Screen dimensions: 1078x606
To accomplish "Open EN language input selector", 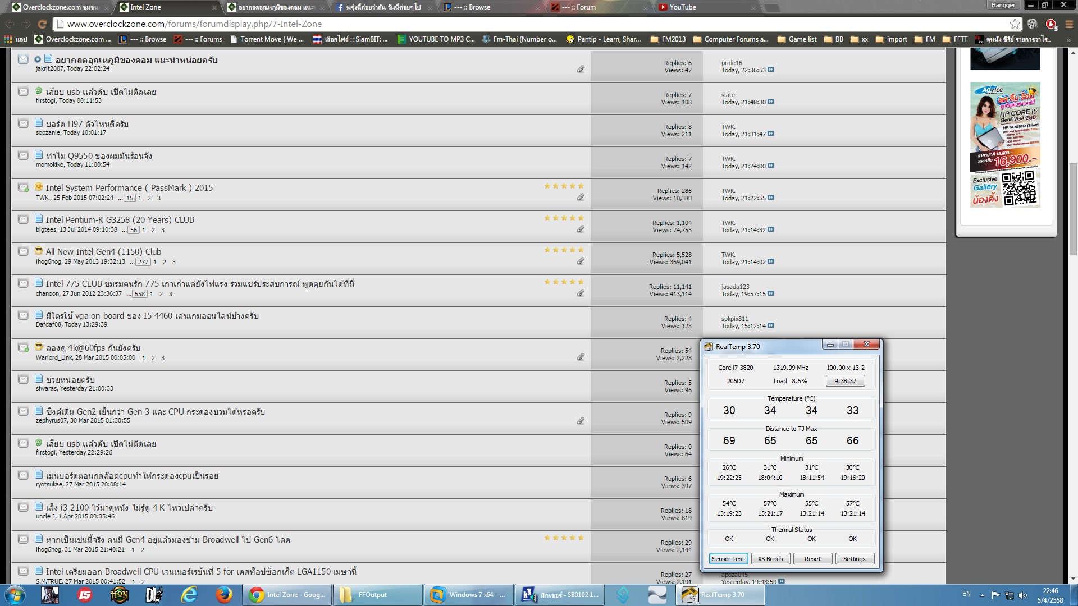I will click(966, 594).
